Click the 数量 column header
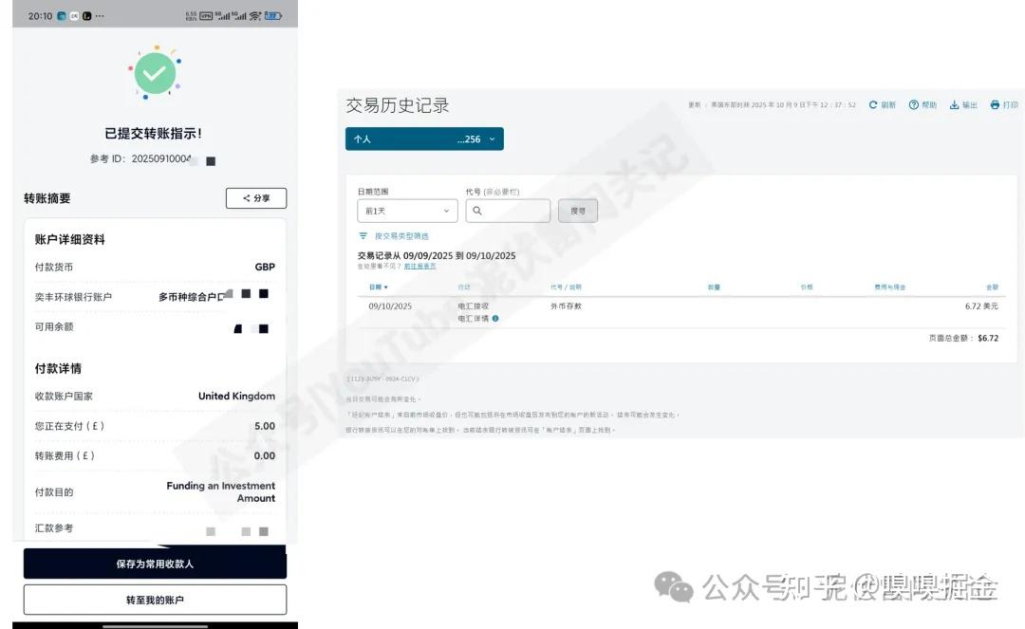 (x=714, y=287)
